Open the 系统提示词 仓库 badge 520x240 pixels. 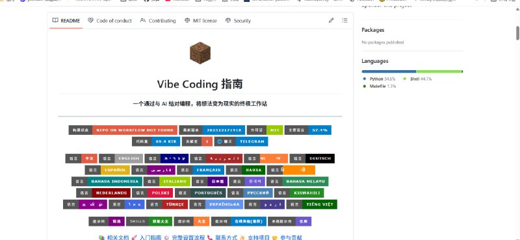(x=289, y=221)
